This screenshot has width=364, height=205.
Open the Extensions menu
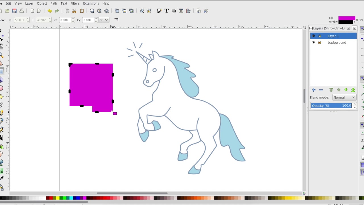click(91, 3)
